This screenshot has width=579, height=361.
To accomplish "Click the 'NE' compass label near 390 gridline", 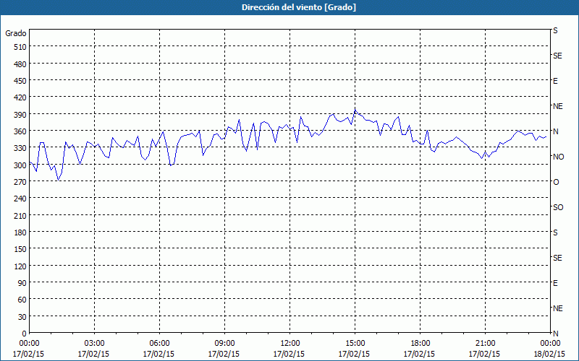I will click(558, 106).
